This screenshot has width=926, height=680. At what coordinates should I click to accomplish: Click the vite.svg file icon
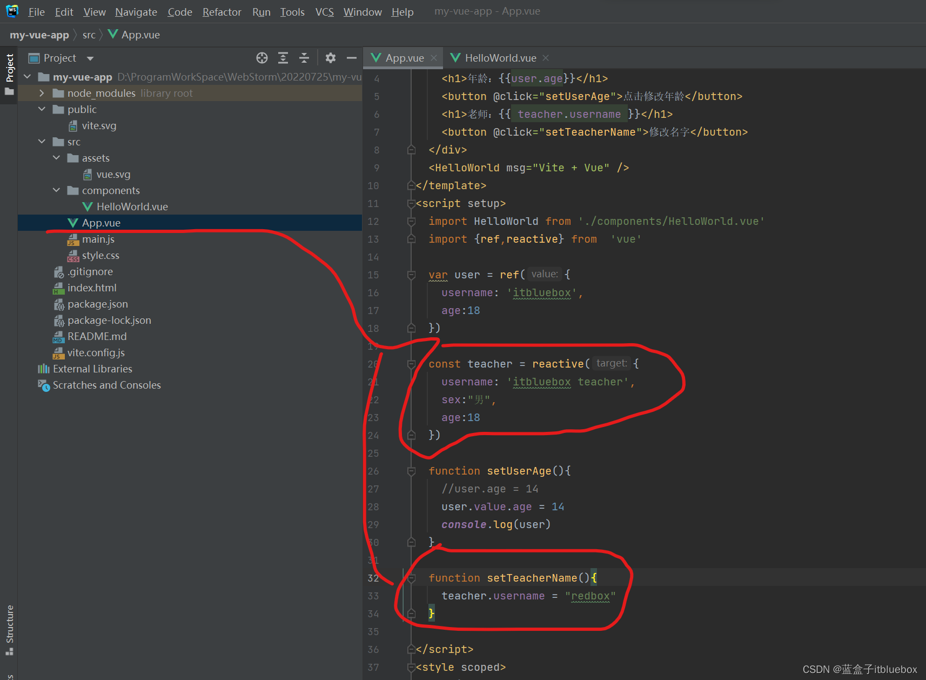(x=73, y=125)
